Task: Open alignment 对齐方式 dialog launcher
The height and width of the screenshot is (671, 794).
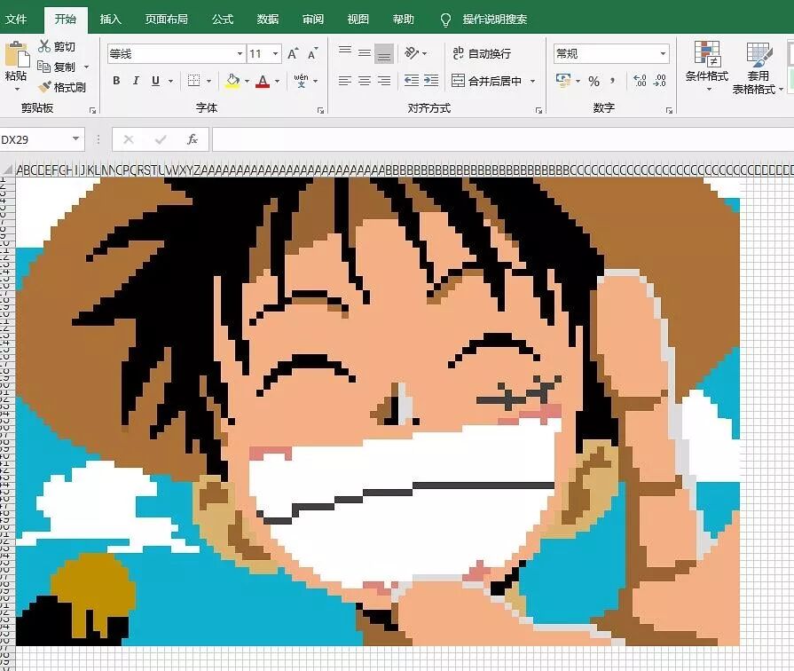Action: [539, 110]
